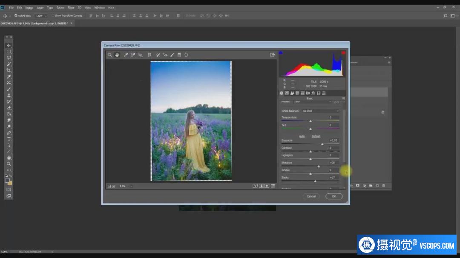Select the Brush tool in Photoshop toolbar
This screenshot has height=258, width=460.
pyautogui.click(x=9, y=89)
